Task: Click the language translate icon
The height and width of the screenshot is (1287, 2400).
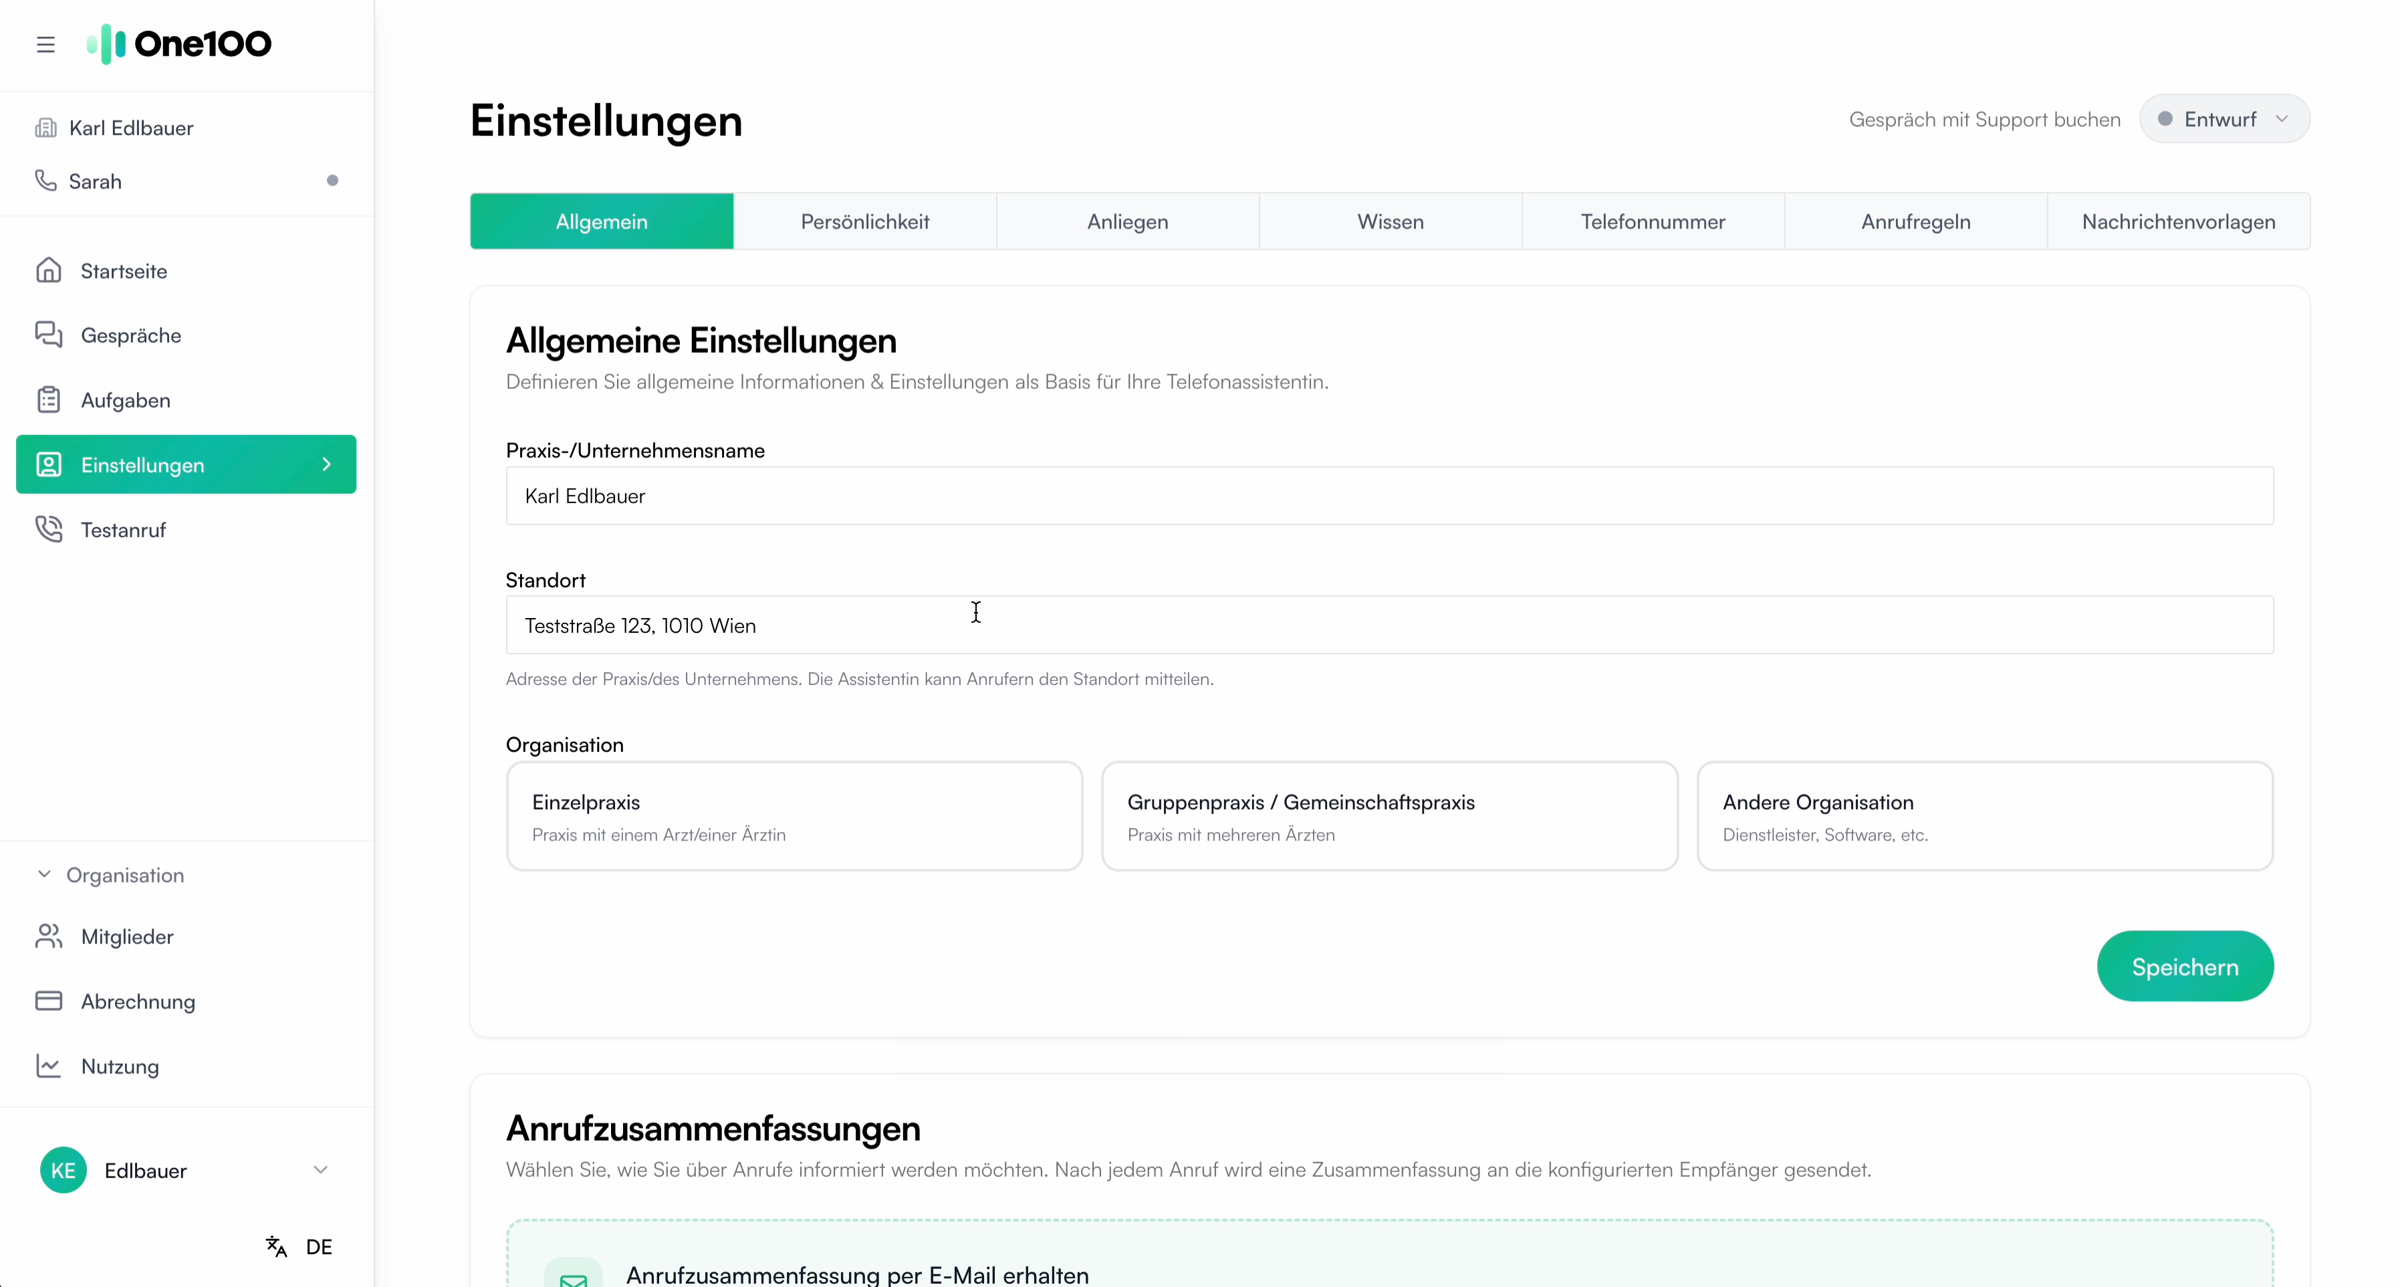Action: (276, 1246)
